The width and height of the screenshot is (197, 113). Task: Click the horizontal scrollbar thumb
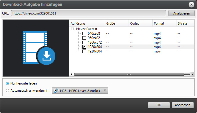tap(129, 74)
